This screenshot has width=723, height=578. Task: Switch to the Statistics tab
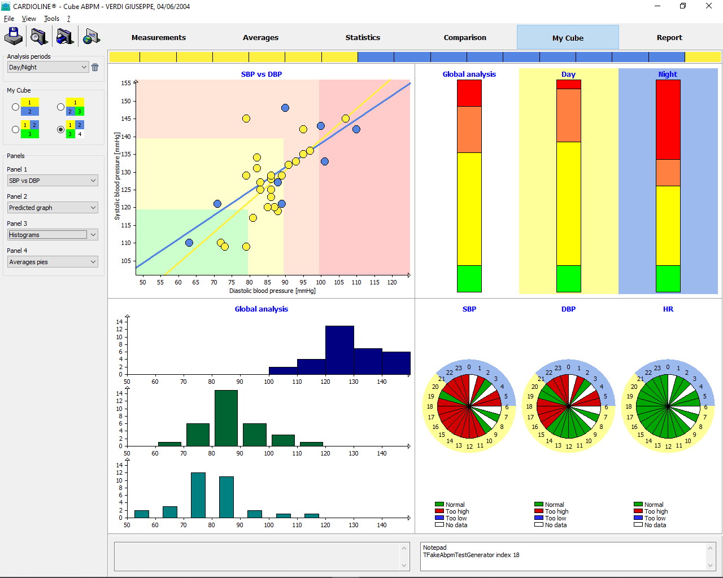click(363, 38)
